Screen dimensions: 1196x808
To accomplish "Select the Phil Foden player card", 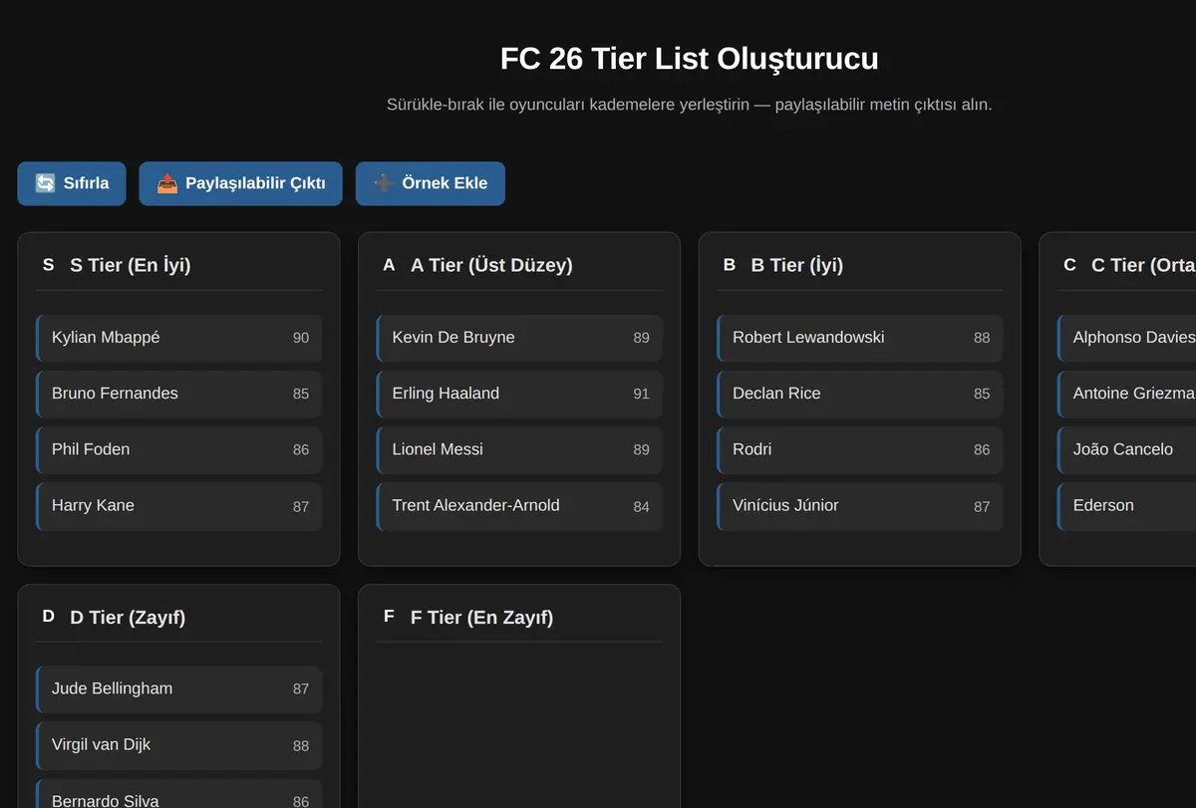I will (x=179, y=449).
